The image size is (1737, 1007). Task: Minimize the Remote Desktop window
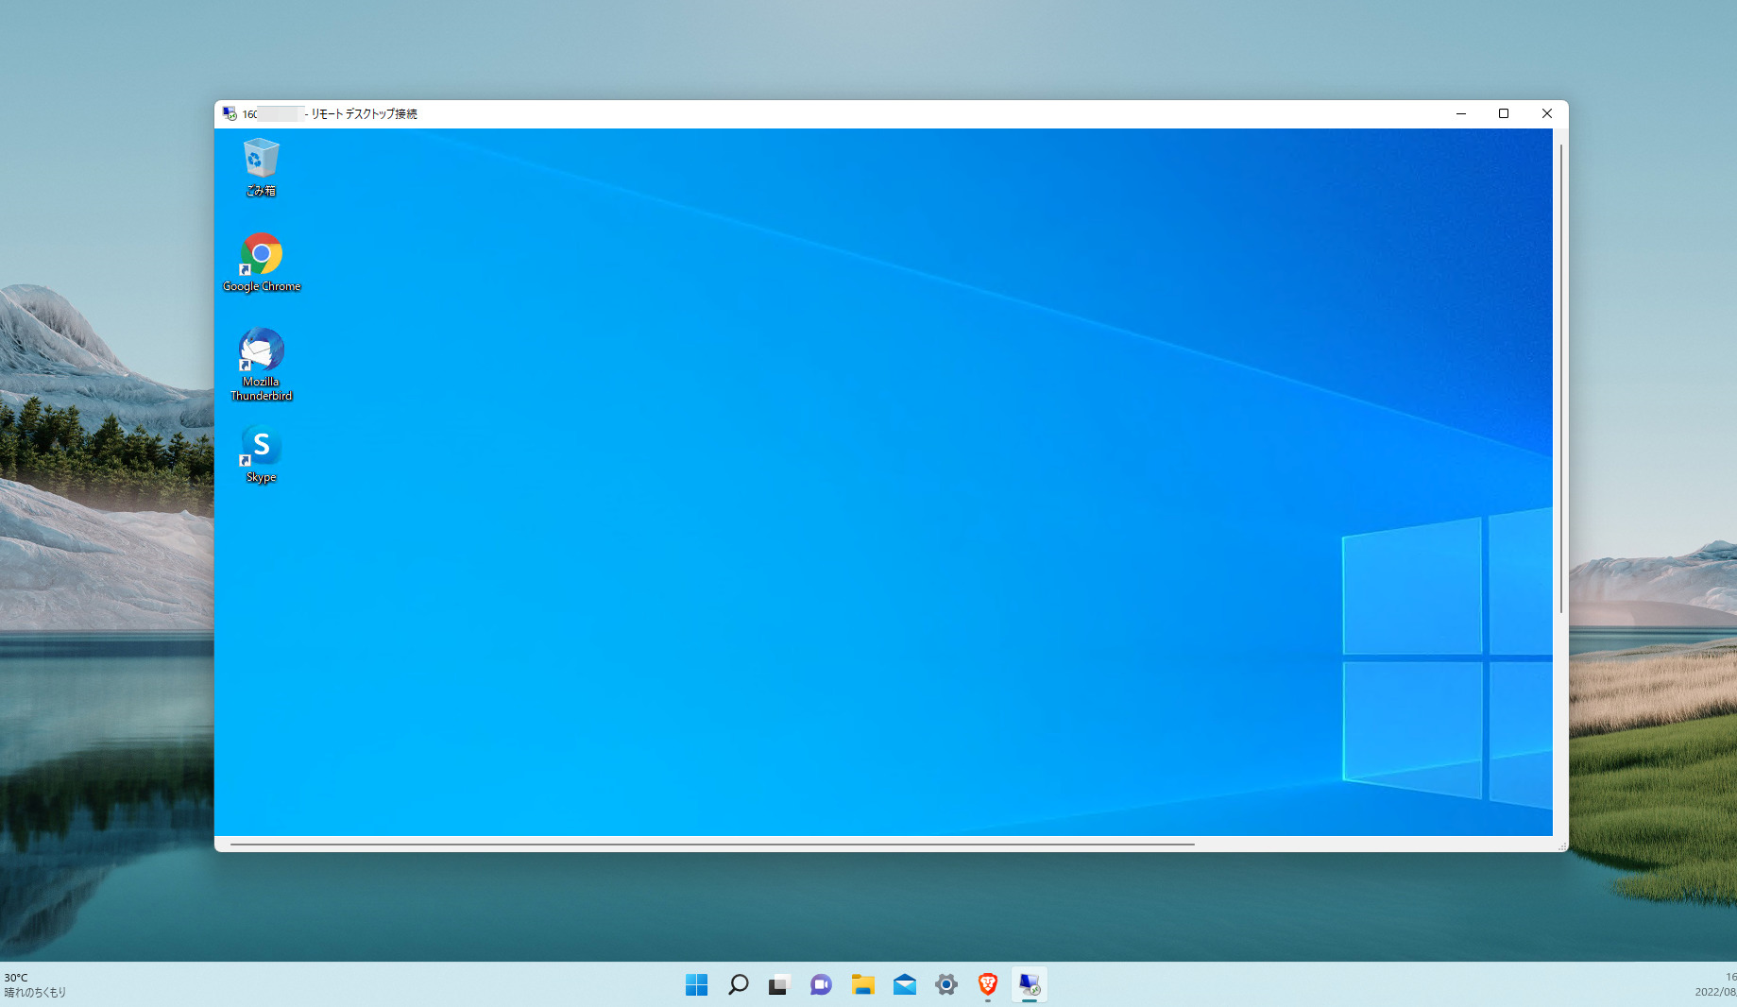pyautogui.click(x=1461, y=113)
